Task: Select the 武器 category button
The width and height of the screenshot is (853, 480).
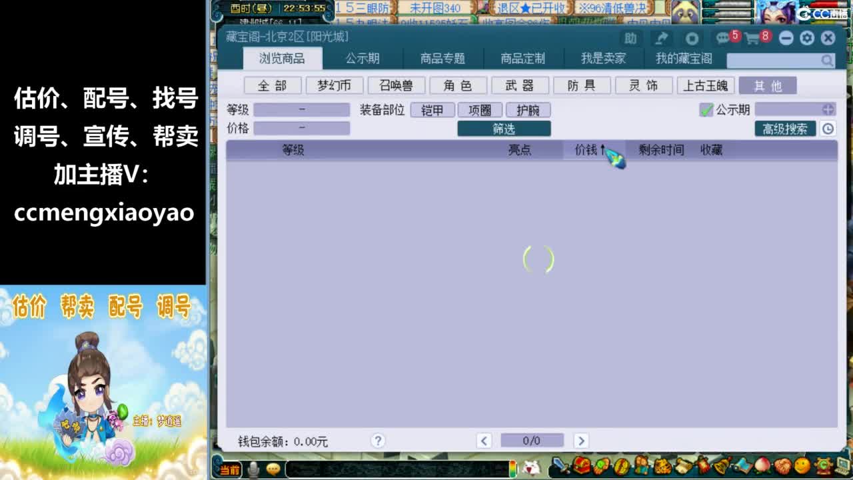Action: click(520, 86)
